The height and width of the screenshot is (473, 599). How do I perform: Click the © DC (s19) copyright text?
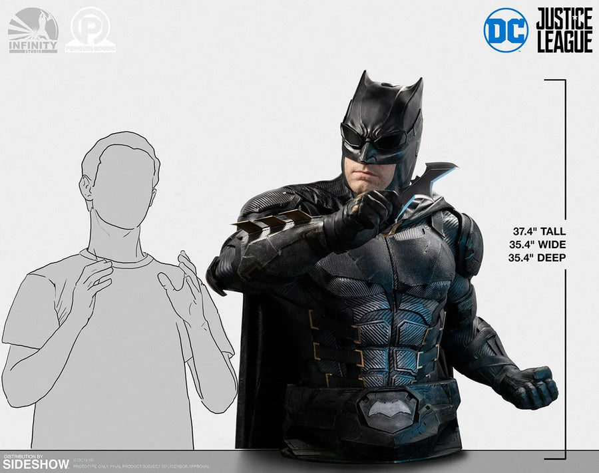pyautogui.click(x=84, y=459)
